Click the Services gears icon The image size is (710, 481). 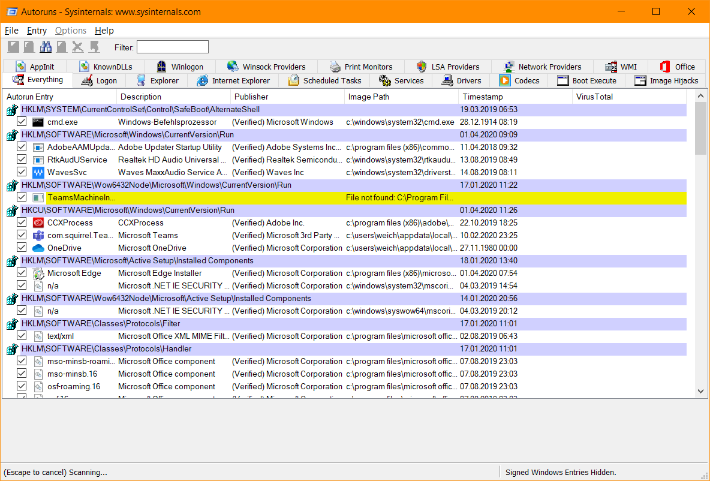tap(385, 80)
